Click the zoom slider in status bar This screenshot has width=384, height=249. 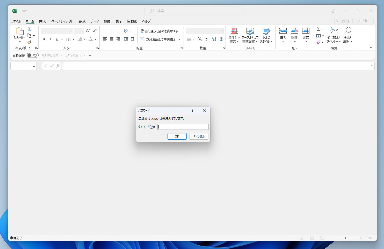(x=345, y=238)
